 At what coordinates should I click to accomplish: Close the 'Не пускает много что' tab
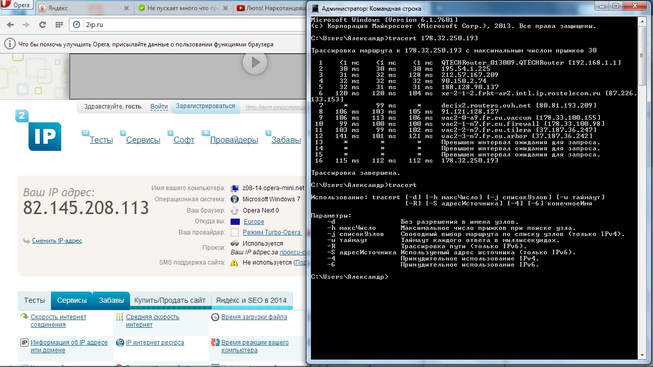(x=226, y=8)
